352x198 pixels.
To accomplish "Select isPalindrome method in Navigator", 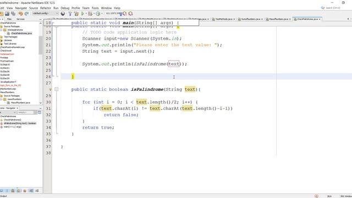I will click(x=20, y=123).
